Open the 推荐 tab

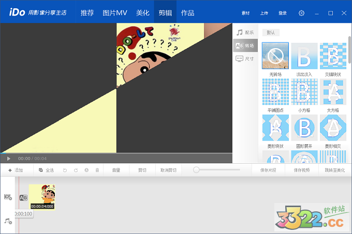click(87, 13)
